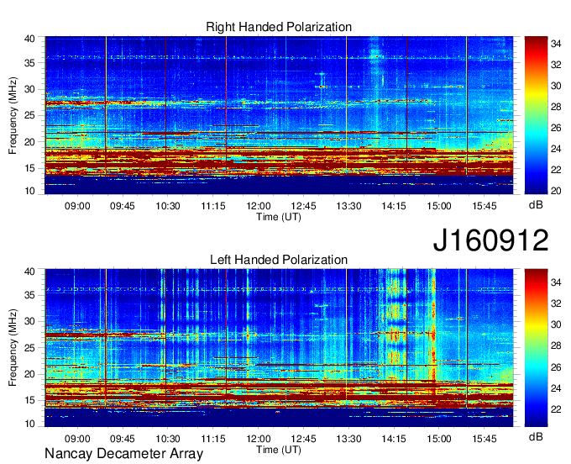The width and height of the screenshot is (571, 464).
Task: Click the 10:30 time tick of Left Handed plot
Action: coord(168,439)
